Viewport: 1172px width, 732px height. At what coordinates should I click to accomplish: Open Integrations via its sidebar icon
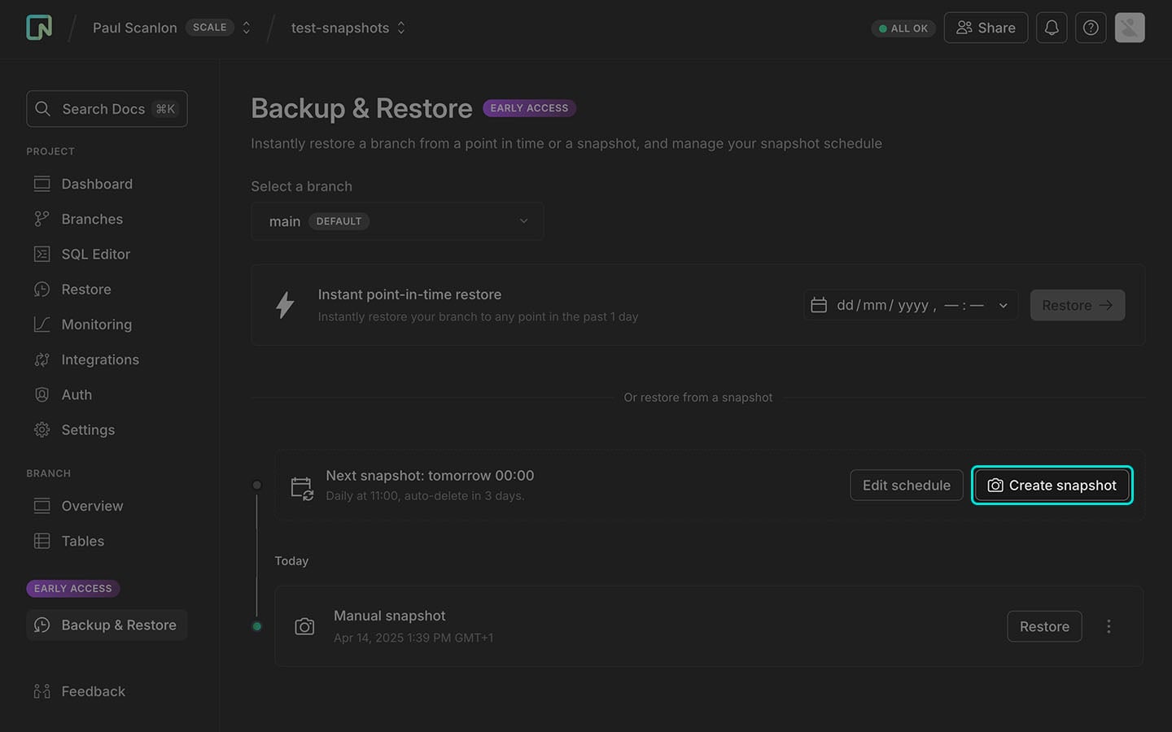pyautogui.click(x=42, y=359)
